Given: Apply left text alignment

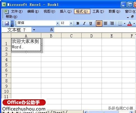Looking at the screenshot, I should coord(99,23).
